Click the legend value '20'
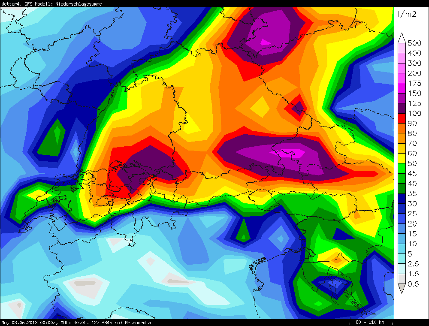The width and height of the screenshot is (429, 326). tap(412, 224)
